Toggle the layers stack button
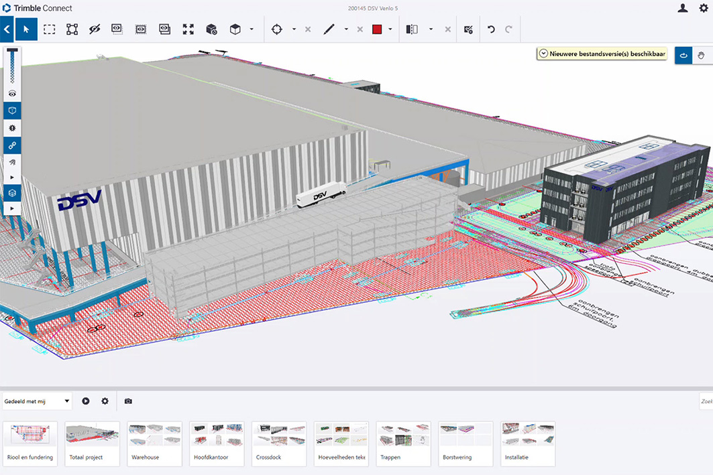This screenshot has height=475, width=713. click(12, 192)
